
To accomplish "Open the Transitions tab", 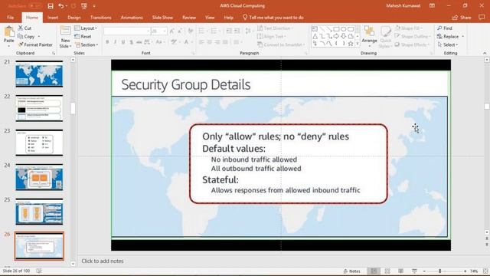I will point(100,18).
